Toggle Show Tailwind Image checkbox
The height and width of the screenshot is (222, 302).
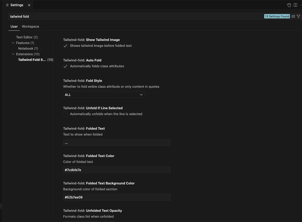65,46
